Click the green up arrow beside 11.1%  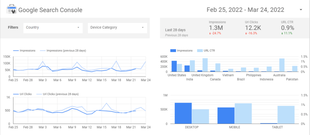282,33
